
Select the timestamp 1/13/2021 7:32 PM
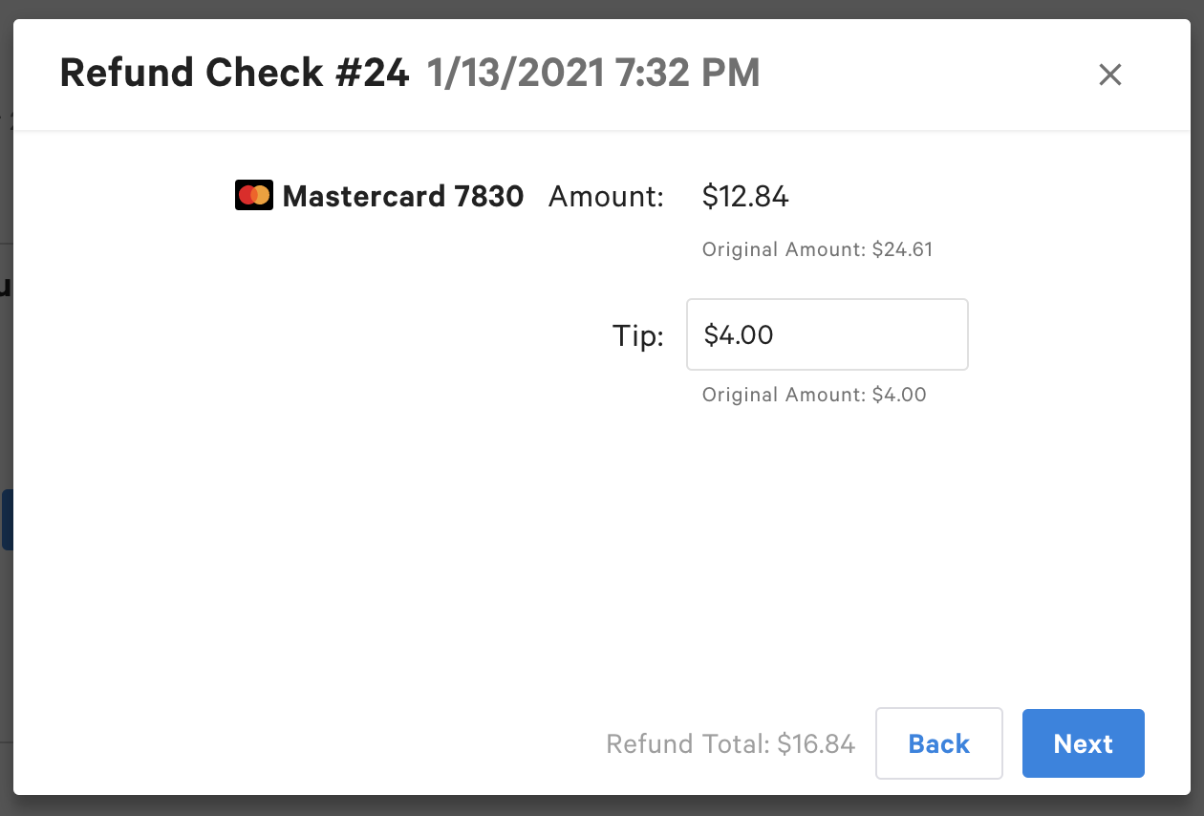point(592,73)
